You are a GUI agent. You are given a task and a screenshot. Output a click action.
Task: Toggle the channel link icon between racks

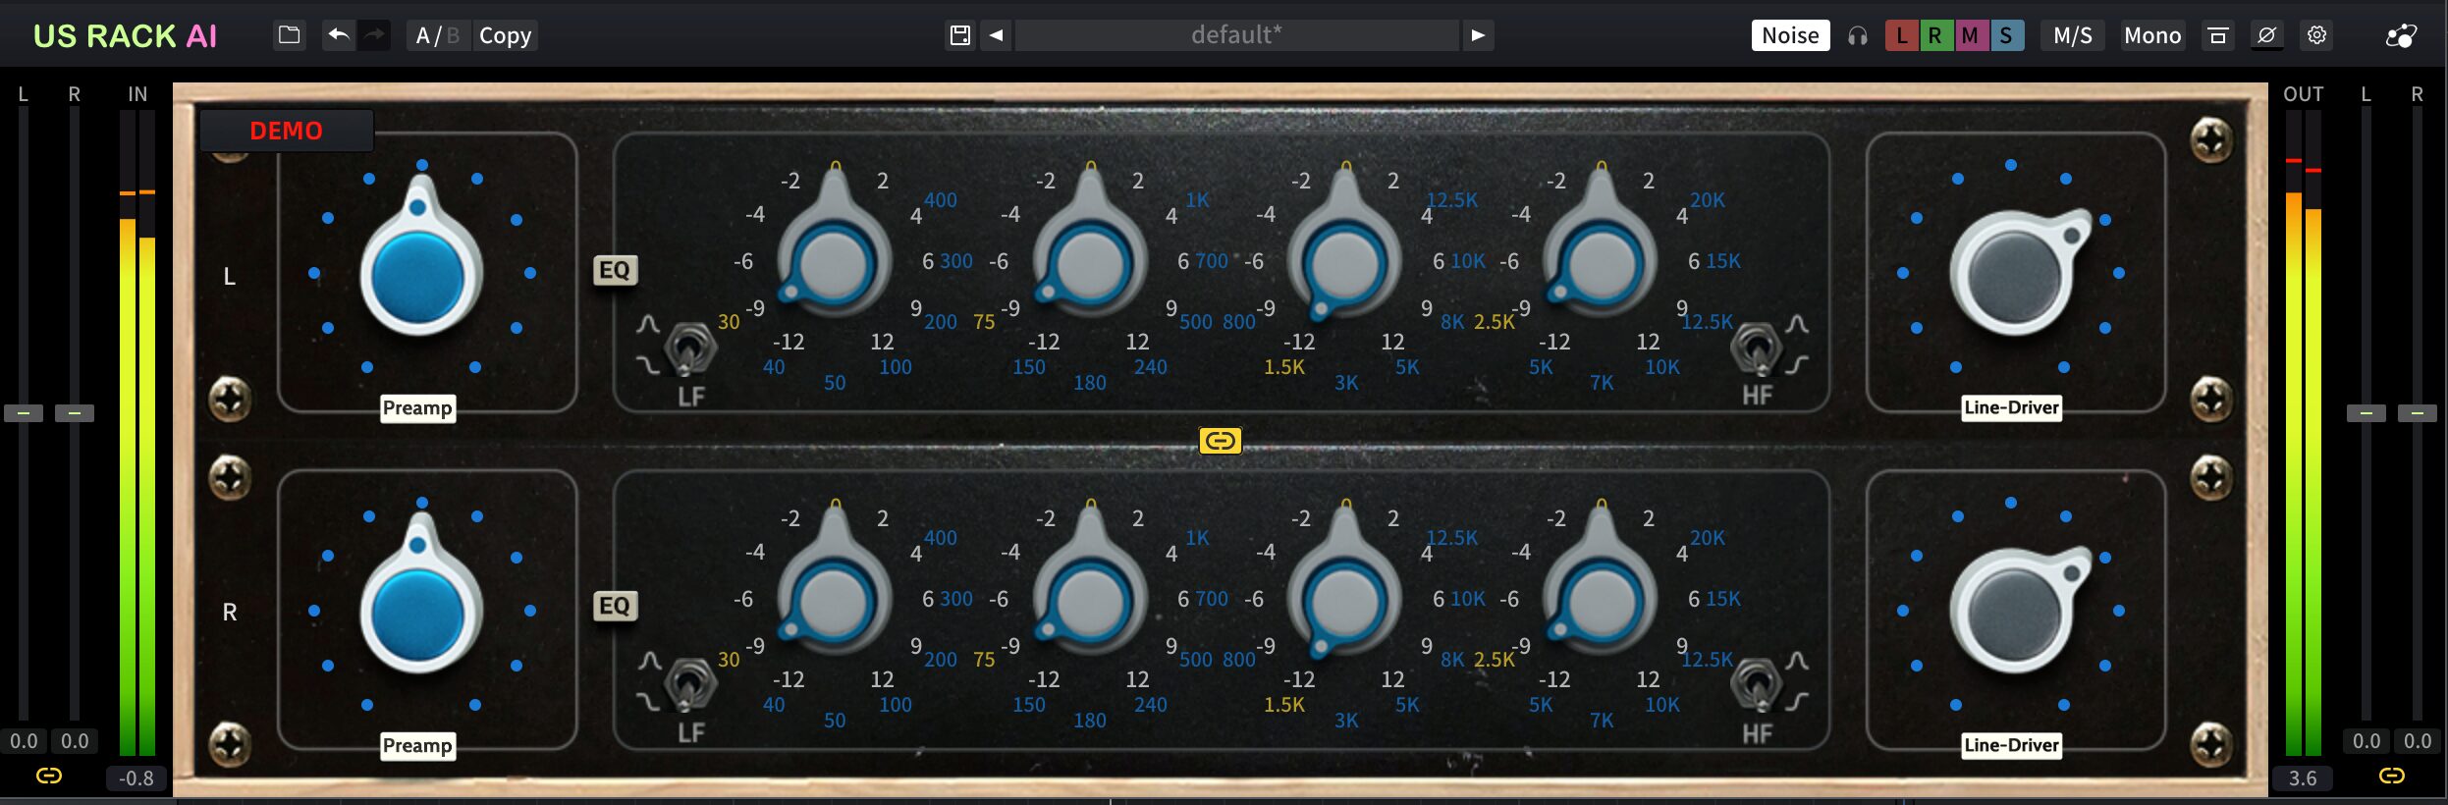(x=1220, y=440)
